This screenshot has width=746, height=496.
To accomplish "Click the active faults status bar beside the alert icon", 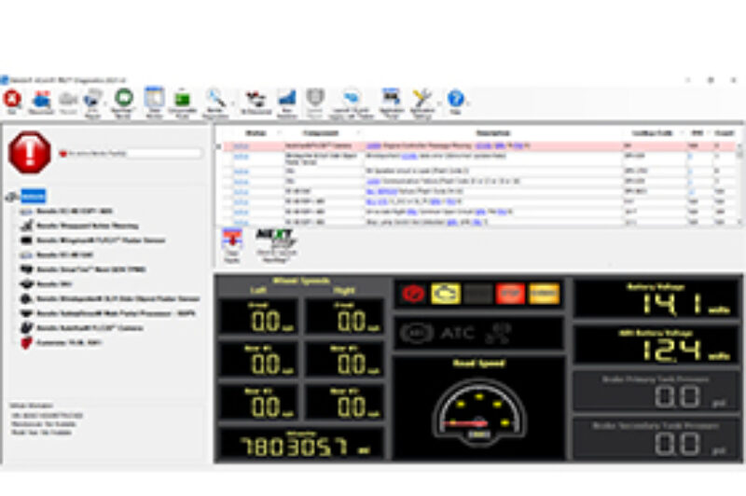I will pyautogui.click(x=131, y=154).
